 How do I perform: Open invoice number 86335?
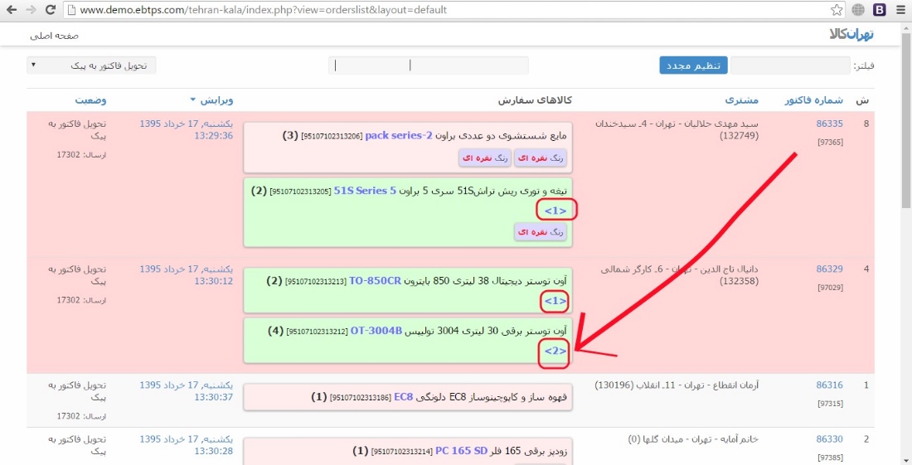coord(829,124)
